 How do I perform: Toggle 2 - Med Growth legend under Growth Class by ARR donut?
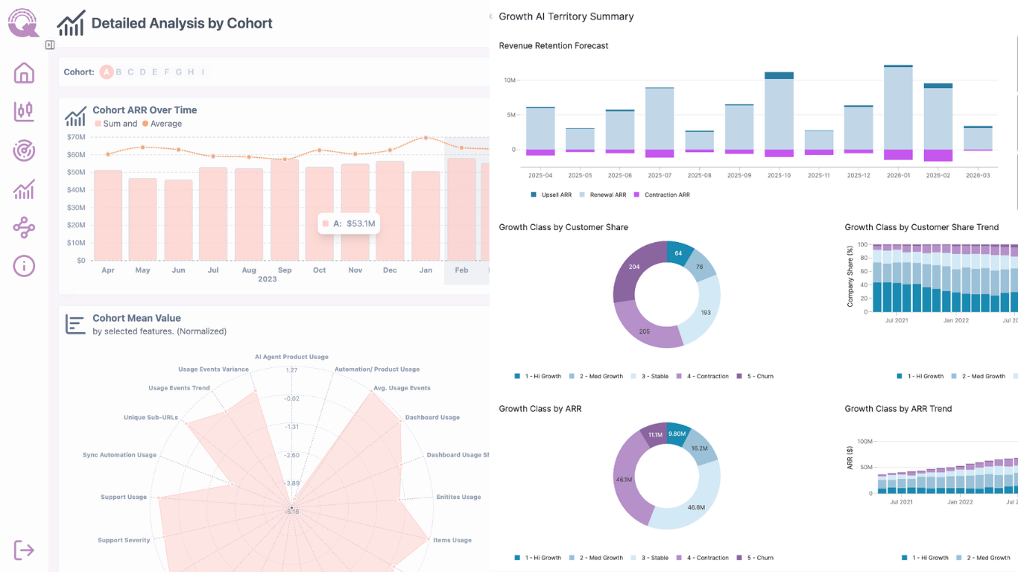pos(596,558)
